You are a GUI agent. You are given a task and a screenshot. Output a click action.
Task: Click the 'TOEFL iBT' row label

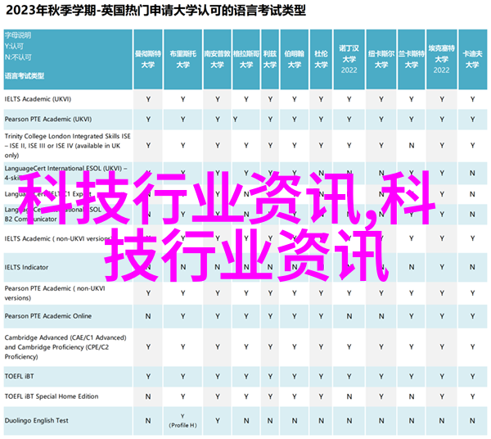point(19,376)
